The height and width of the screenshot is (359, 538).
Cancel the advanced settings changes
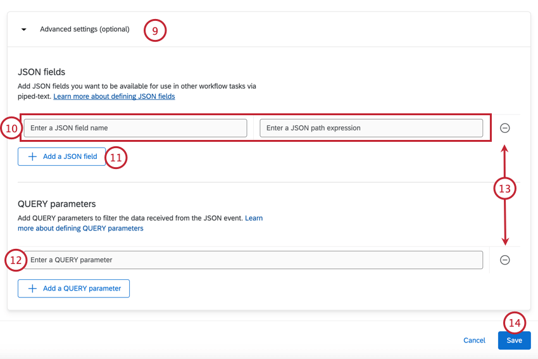(x=474, y=341)
